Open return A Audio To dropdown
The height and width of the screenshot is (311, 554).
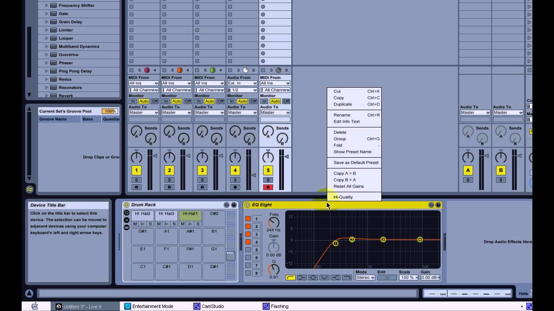(475, 112)
